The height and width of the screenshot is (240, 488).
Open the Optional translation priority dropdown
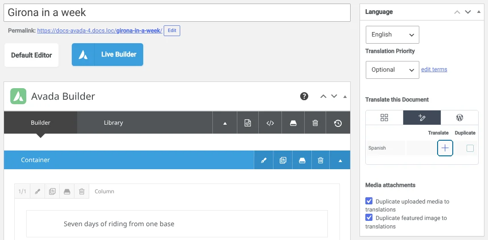pyautogui.click(x=392, y=70)
